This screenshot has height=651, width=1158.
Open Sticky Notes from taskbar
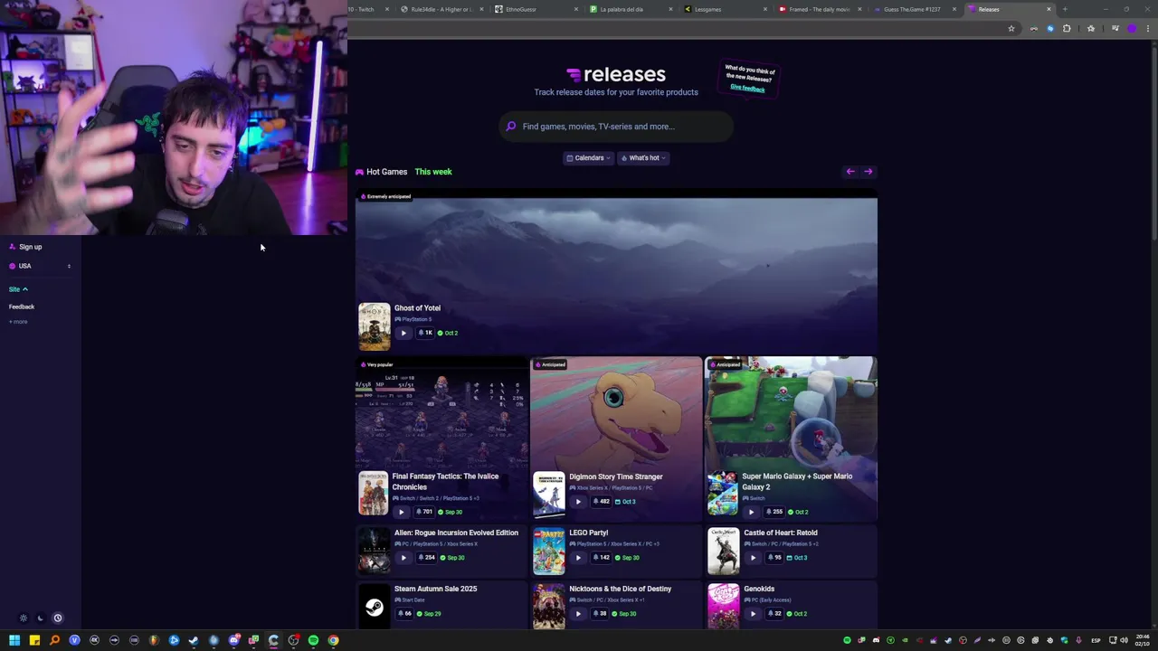point(34,640)
